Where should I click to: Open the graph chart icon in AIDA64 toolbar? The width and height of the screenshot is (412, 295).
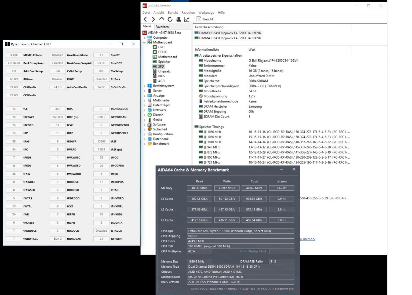coord(187,19)
